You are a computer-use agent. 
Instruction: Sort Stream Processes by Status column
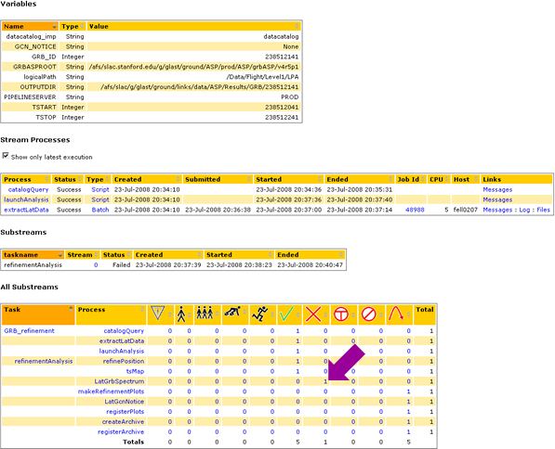click(x=68, y=179)
